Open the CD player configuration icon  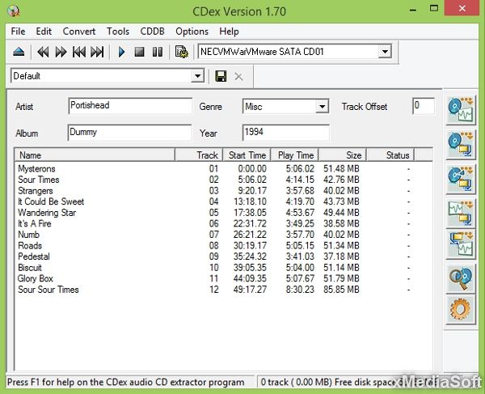click(182, 52)
